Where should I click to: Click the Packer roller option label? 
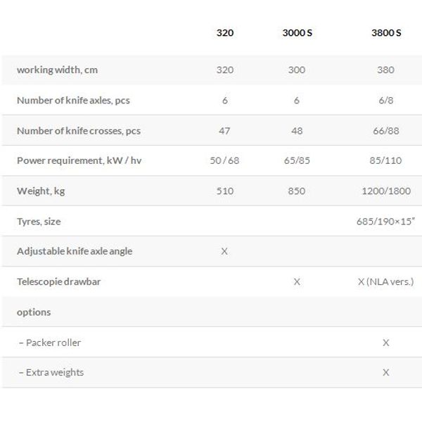[x=50, y=343]
